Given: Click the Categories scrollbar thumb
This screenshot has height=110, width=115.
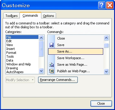Looking at the screenshot, I should coord(41,49).
